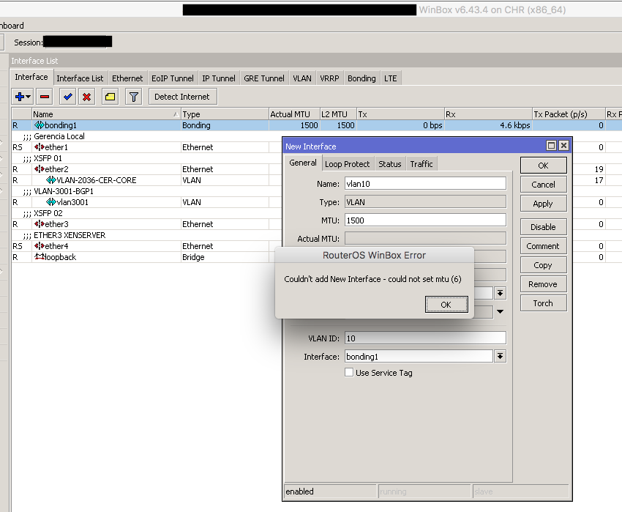The image size is (622, 512).
Task: Click the blue plus Add interface button
Action: 20,97
